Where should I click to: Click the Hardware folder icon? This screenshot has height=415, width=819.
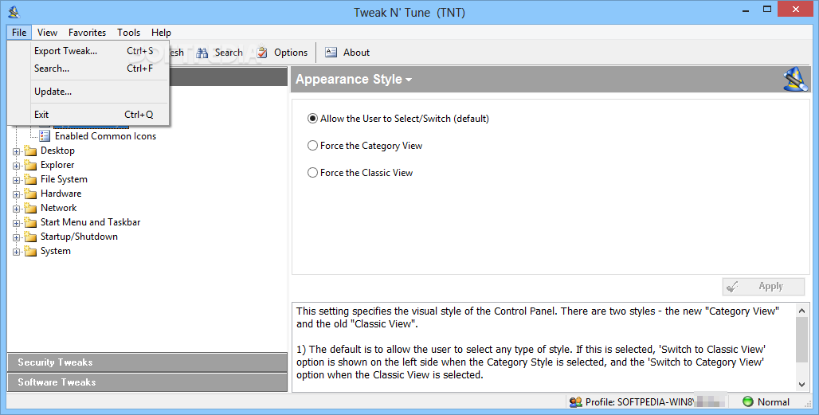(x=31, y=194)
